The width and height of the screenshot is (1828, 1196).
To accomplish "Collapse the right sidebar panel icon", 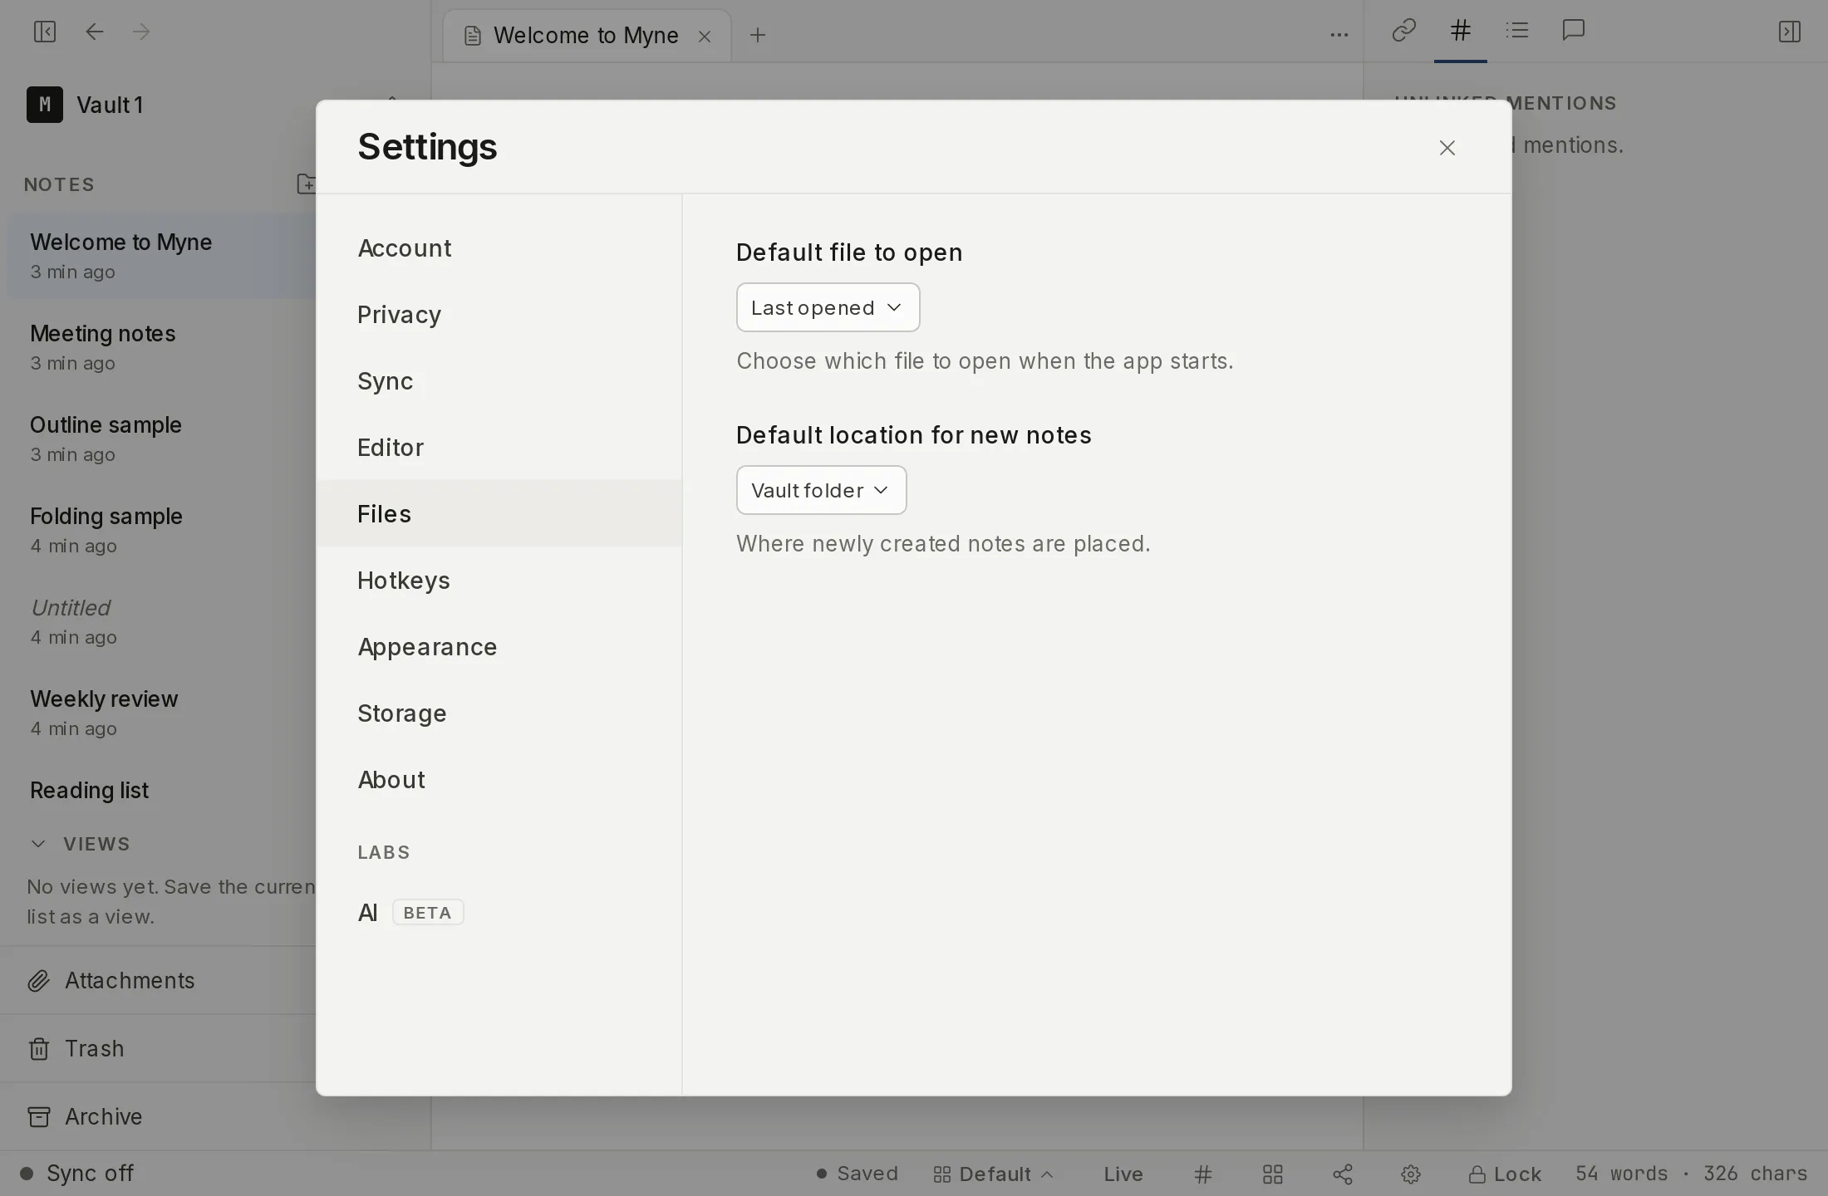I will point(1789,32).
